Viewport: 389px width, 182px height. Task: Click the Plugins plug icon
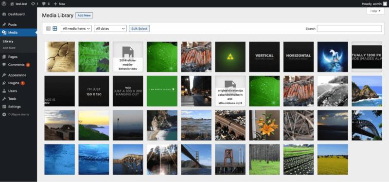4,83
